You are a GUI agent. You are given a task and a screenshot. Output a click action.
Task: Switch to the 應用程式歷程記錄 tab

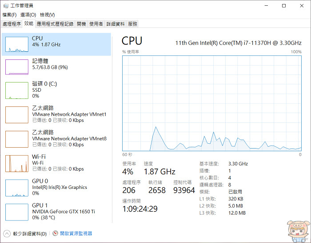pyautogui.click(x=55, y=24)
